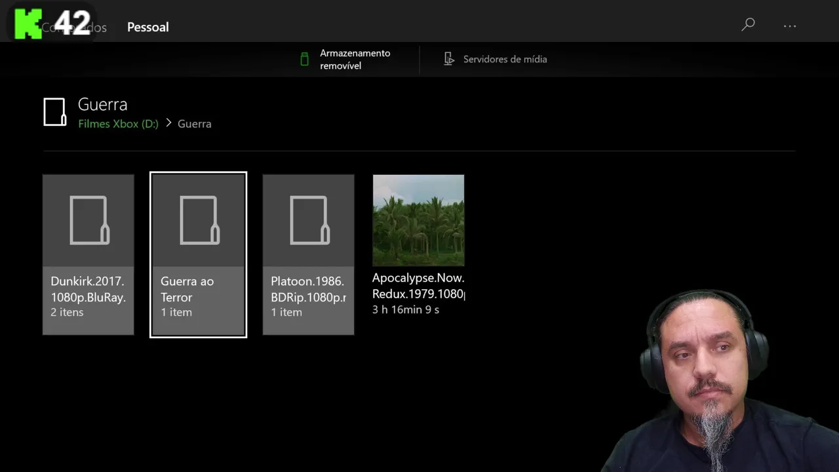Select the Servidores de mídia tab
This screenshot has width=839, height=472.
496,59
